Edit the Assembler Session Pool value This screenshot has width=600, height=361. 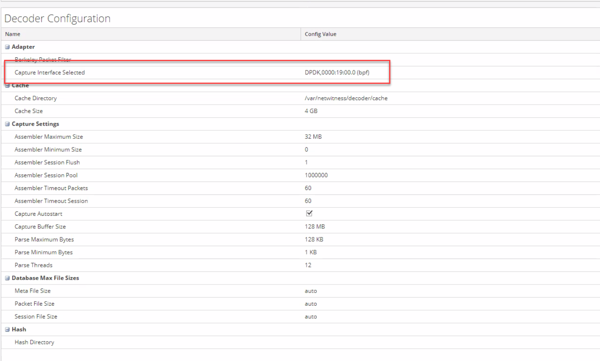(316, 175)
